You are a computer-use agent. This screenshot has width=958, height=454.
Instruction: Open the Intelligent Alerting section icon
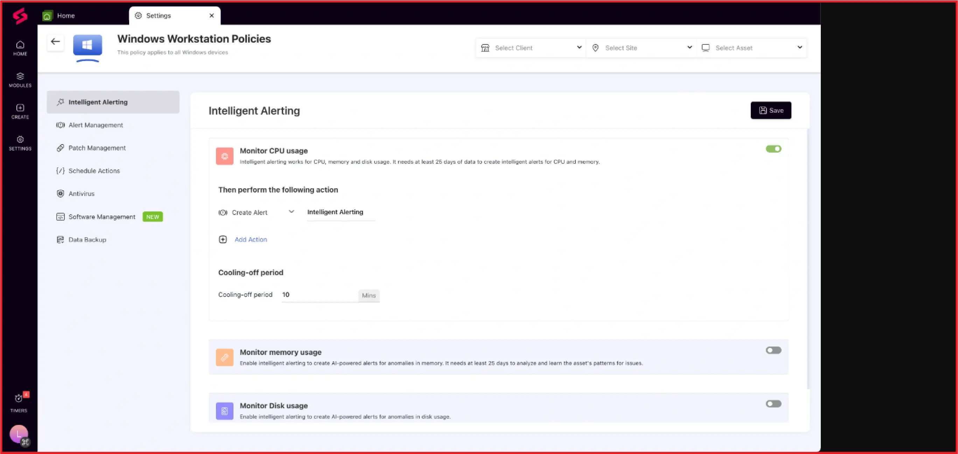tap(61, 102)
